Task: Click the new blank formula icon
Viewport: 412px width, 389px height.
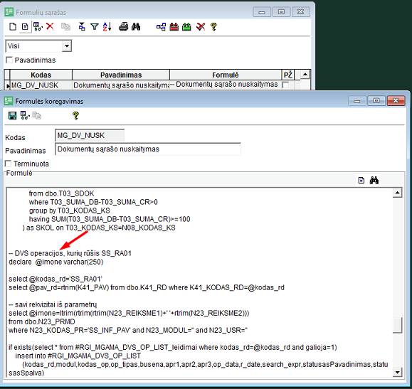Action: tap(13, 26)
